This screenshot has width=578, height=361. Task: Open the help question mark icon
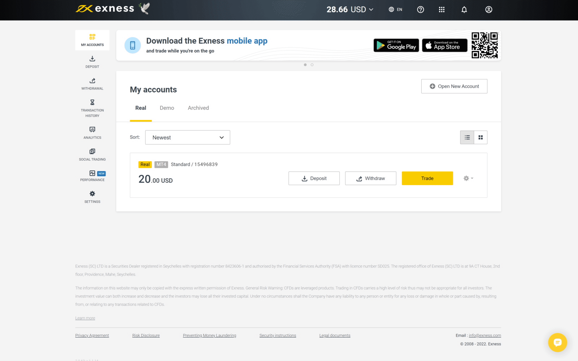coord(420,10)
